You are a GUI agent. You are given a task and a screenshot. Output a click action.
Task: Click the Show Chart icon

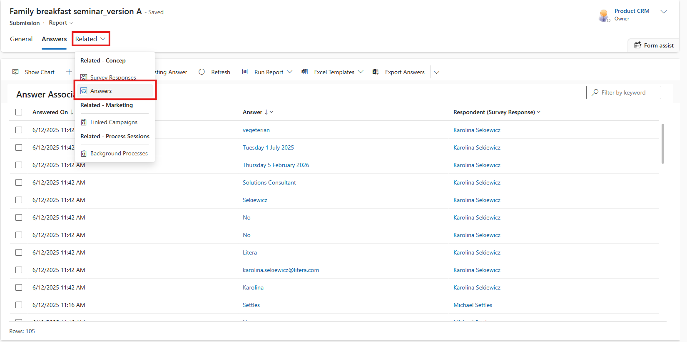15,72
